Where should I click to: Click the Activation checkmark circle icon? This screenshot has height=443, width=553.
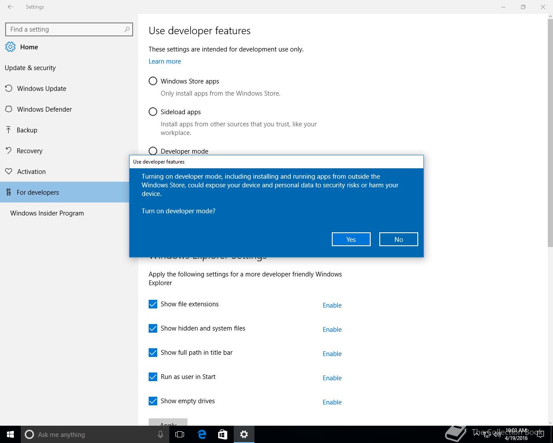click(8, 171)
